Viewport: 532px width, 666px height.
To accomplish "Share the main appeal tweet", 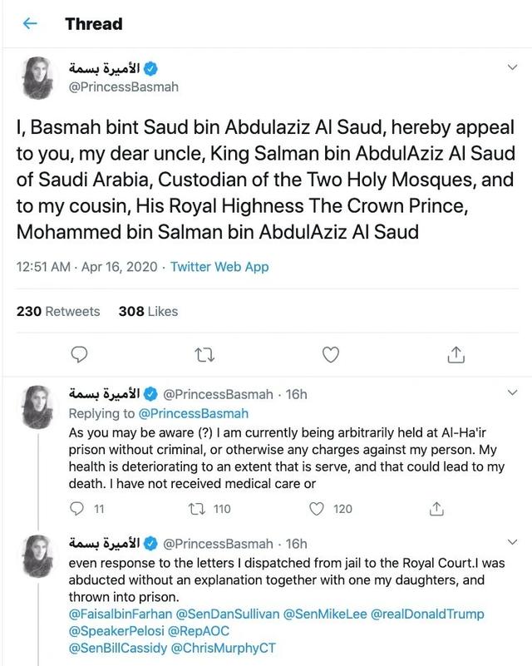I will (x=456, y=354).
